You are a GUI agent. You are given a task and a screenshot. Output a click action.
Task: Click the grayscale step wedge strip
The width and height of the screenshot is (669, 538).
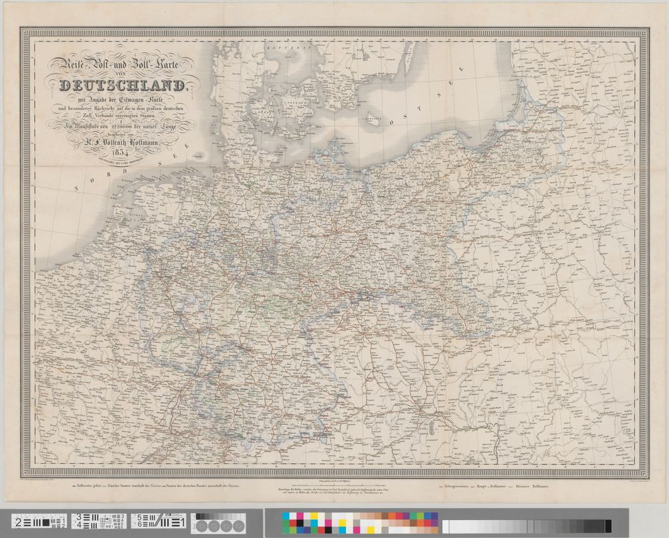pos(527,526)
